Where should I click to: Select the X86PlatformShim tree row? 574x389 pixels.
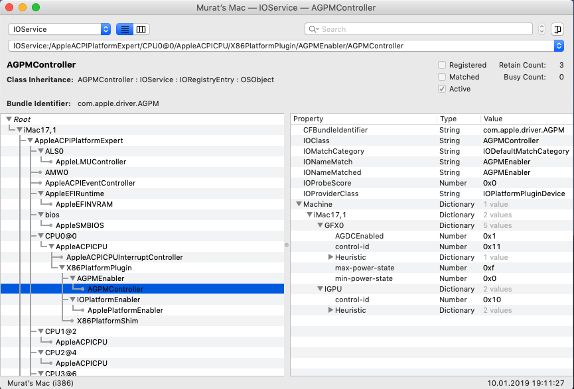coord(142,321)
